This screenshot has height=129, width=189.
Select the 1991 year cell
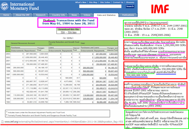coord(8,78)
